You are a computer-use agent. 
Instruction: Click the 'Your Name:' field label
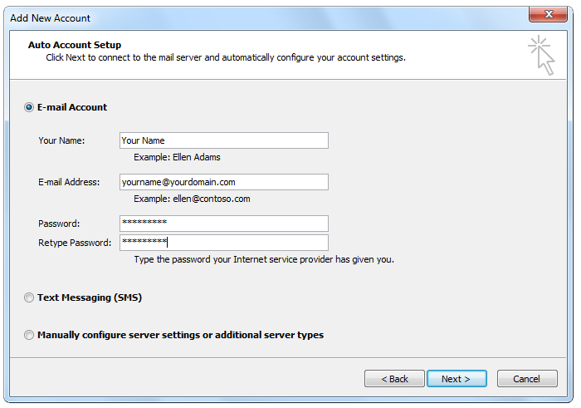tap(61, 141)
